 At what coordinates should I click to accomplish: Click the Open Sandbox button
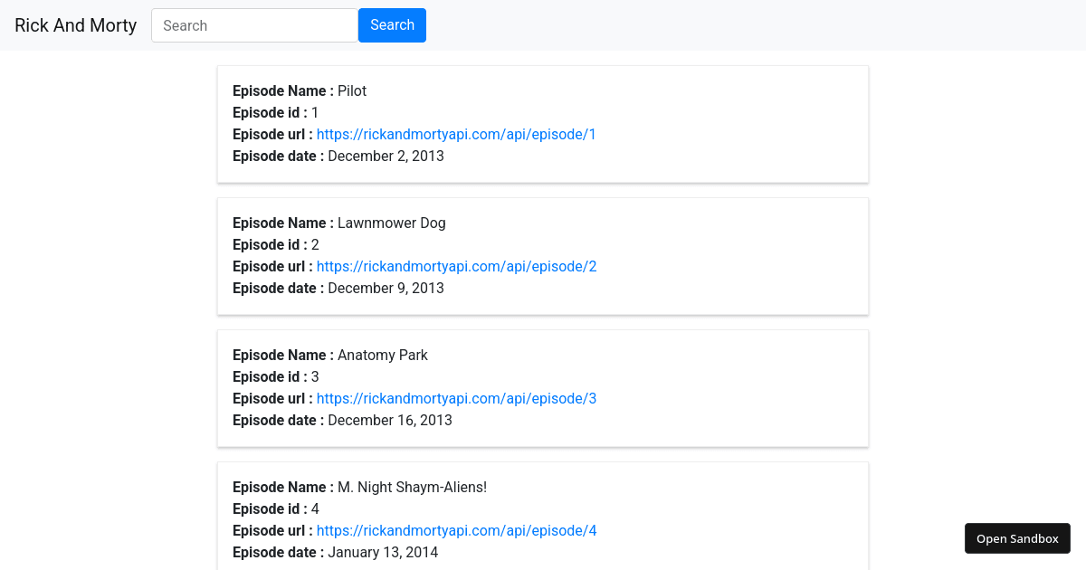[1017, 538]
